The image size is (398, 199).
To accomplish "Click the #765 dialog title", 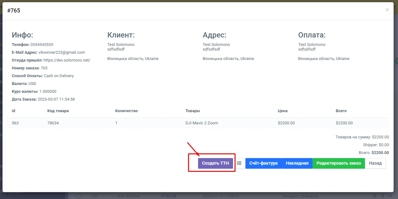I will 14,11.
